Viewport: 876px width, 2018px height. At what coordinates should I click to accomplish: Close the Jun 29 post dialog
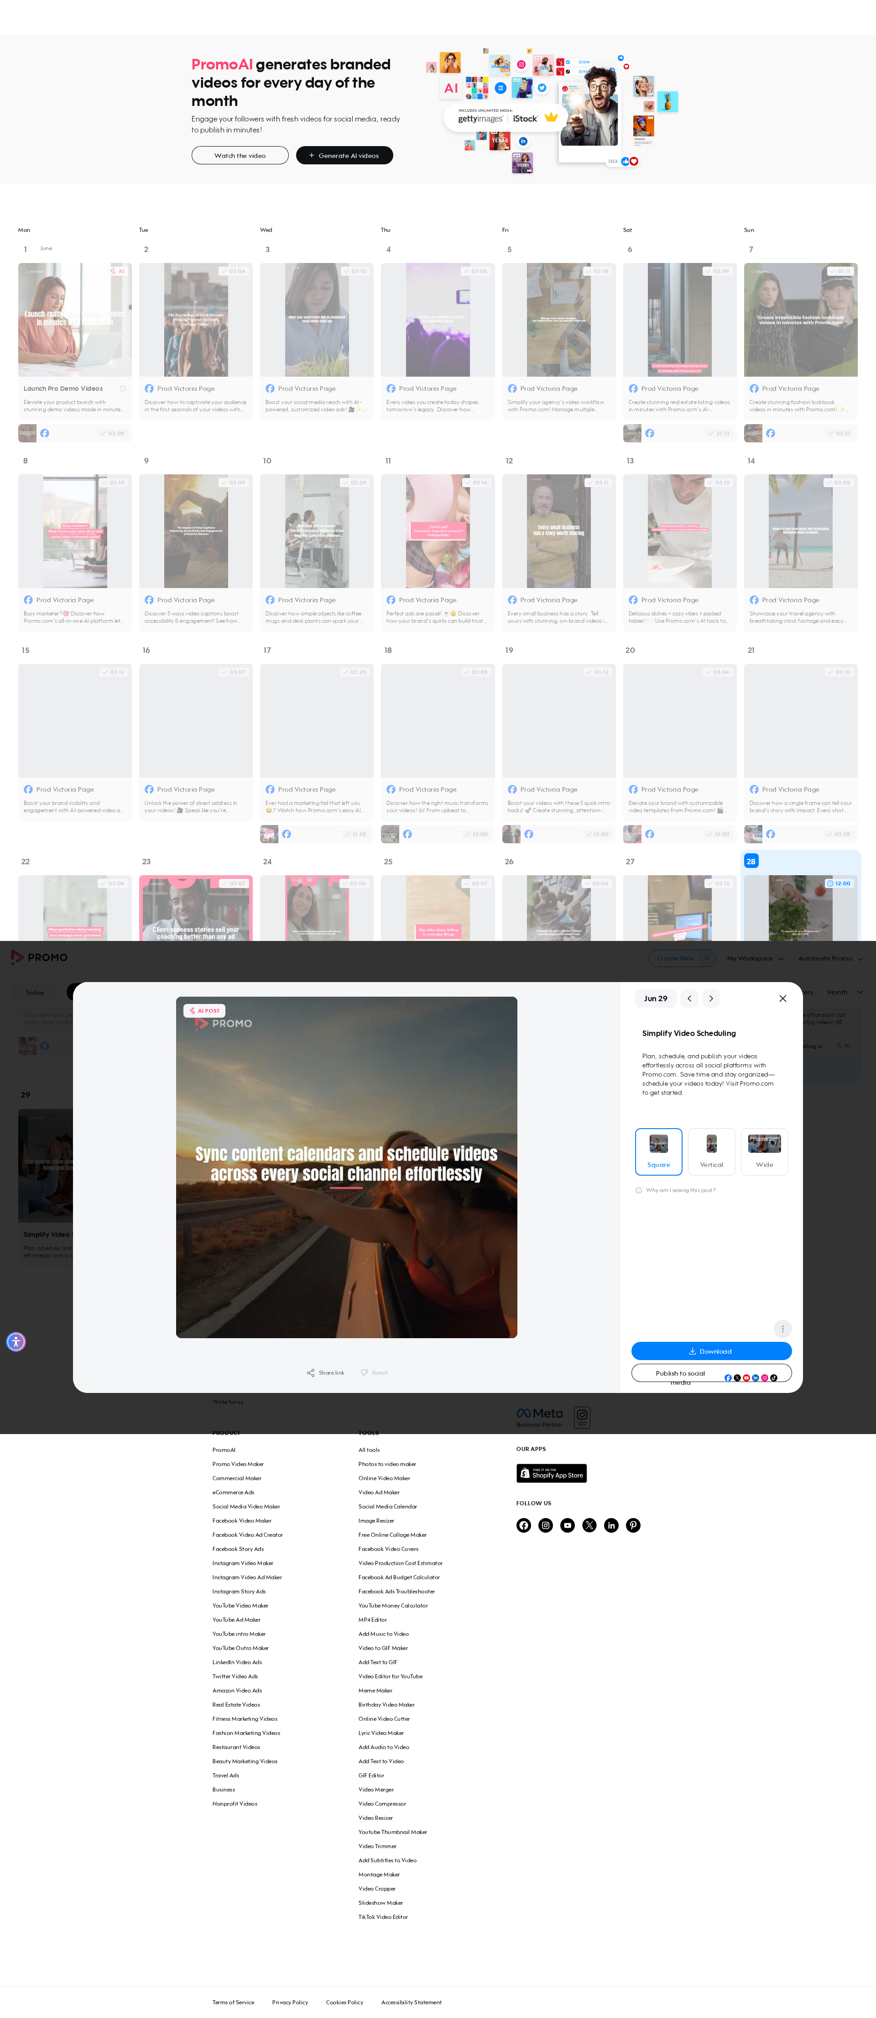pos(782,998)
